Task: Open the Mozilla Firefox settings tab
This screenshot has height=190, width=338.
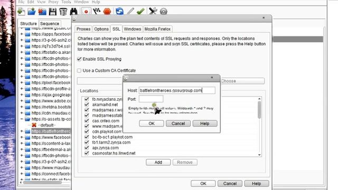Action: (x=157, y=29)
